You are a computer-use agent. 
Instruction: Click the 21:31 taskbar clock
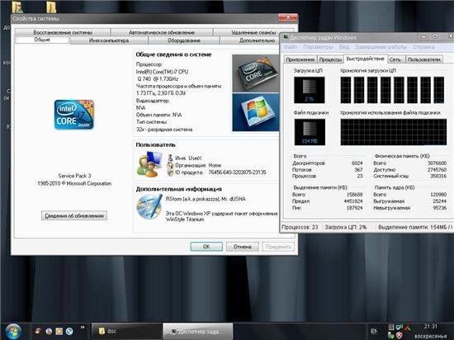click(430, 327)
